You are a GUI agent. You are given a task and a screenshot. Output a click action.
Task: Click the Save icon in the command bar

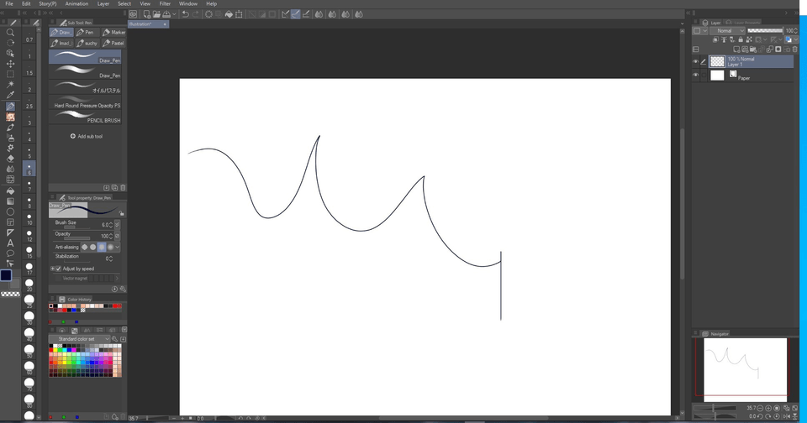(167, 14)
